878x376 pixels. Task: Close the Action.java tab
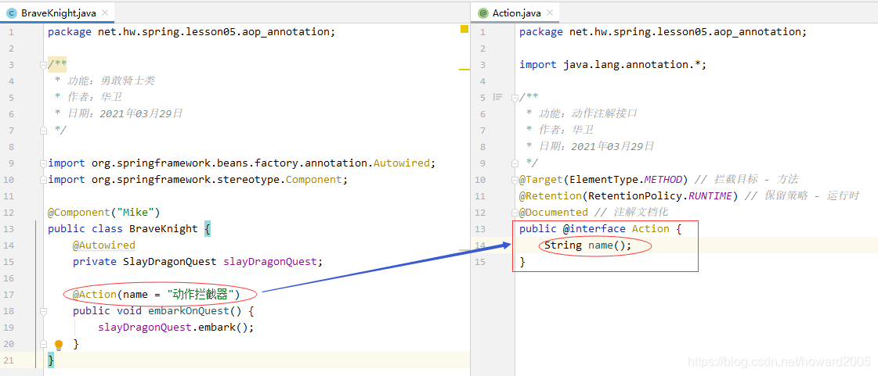(x=549, y=13)
